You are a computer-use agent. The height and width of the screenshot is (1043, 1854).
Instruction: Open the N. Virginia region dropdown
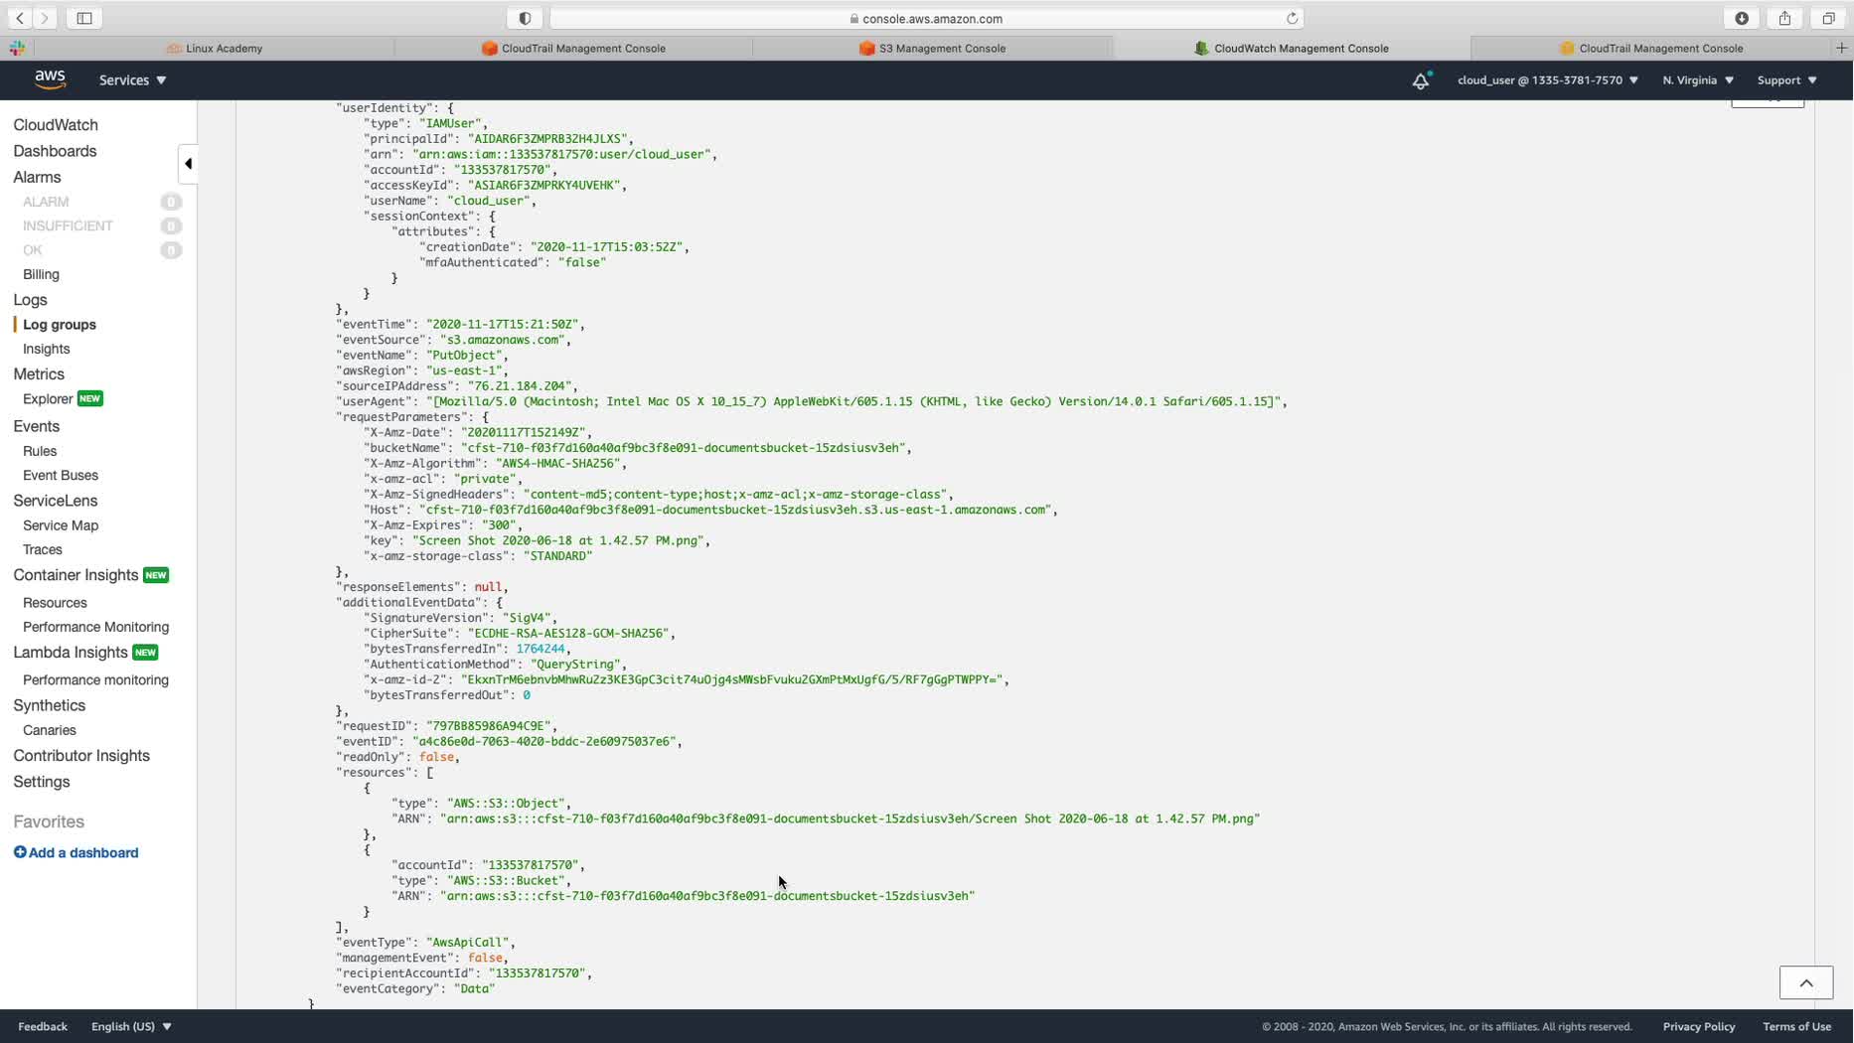(1698, 80)
